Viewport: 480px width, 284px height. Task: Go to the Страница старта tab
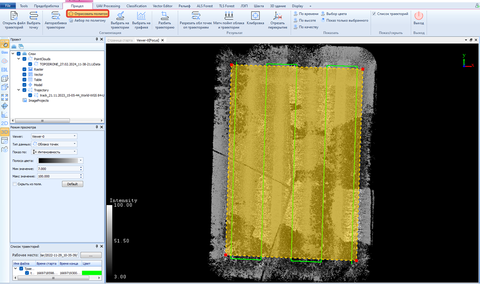120,40
